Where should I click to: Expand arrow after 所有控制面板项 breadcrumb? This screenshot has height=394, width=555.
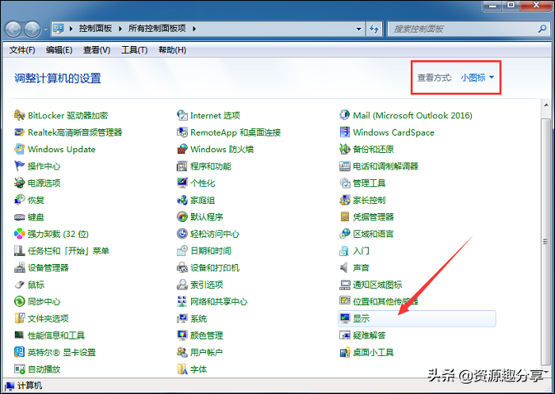click(x=194, y=29)
